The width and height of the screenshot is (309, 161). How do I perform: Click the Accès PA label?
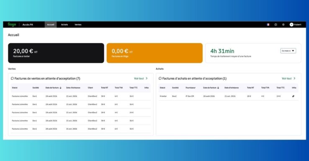point(28,25)
